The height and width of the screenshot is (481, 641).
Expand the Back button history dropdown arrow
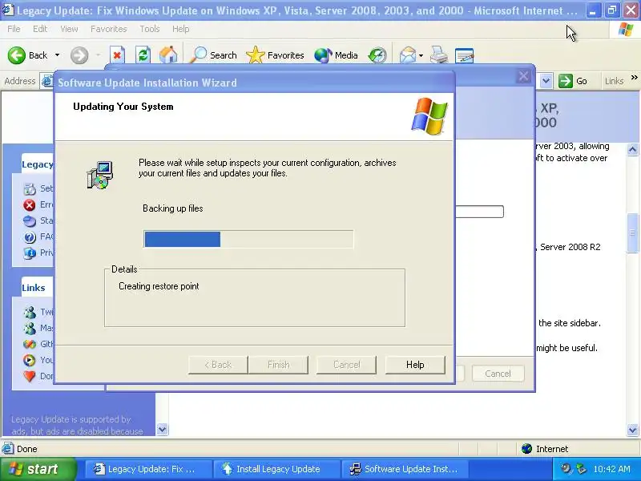pyautogui.click(x=57, y=55)
